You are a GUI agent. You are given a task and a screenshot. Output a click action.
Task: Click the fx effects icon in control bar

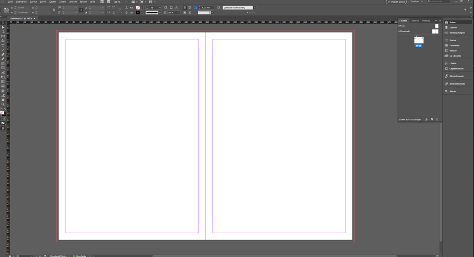(177, 8)
